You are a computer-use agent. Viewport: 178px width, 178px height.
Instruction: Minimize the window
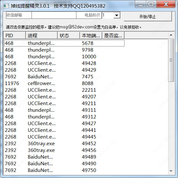tap(140, 4)
